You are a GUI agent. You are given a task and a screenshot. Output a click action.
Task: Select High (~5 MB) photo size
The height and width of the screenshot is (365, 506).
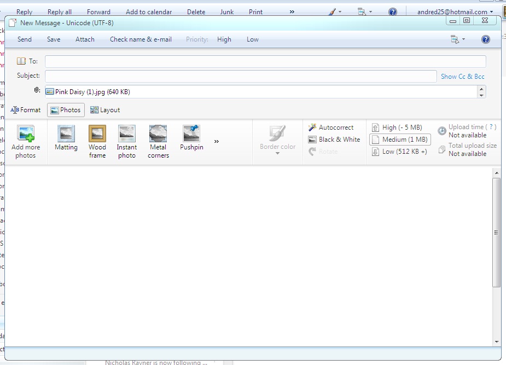click(397, 128)
